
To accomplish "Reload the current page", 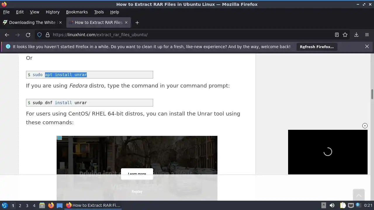I will click(x=28, y=35).
